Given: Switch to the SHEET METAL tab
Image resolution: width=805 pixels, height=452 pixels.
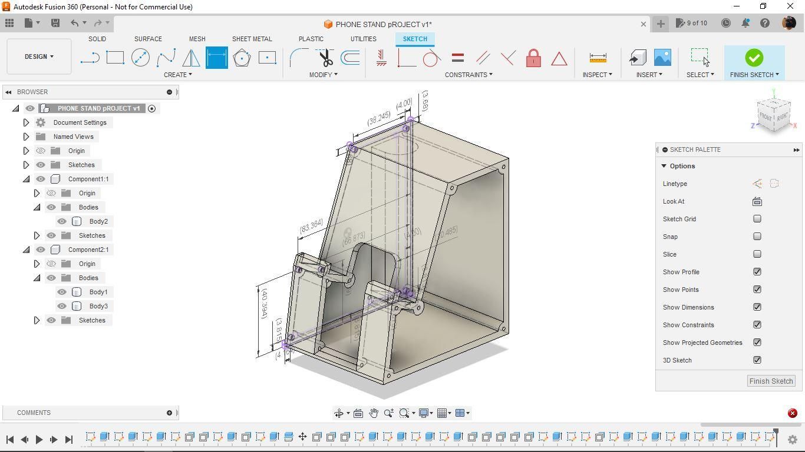Looking at the screenshot, I should (252, 39).
